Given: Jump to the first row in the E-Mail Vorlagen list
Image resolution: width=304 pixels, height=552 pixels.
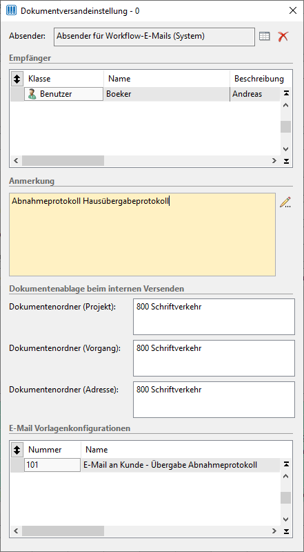Looking at the screenshot, I should click(286, 464).
